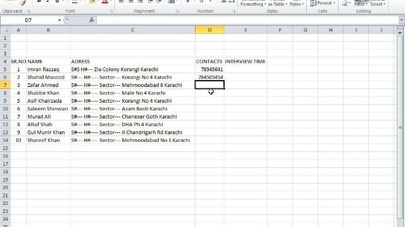Screen dimensions: 405x227
Task: Apply the yellow fill color
Action: (x=92, y=2)
